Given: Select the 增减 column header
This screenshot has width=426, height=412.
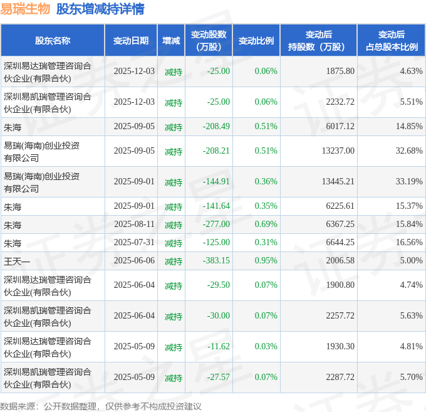Looking at the screenshot, I should [171, 41].
